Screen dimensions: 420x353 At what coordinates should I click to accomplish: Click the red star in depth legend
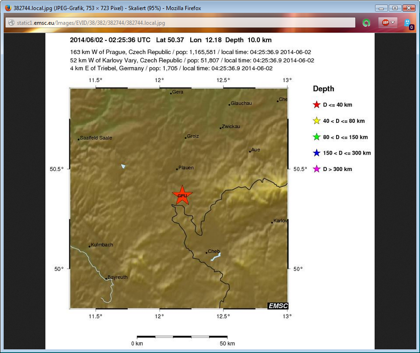point(316,105)
